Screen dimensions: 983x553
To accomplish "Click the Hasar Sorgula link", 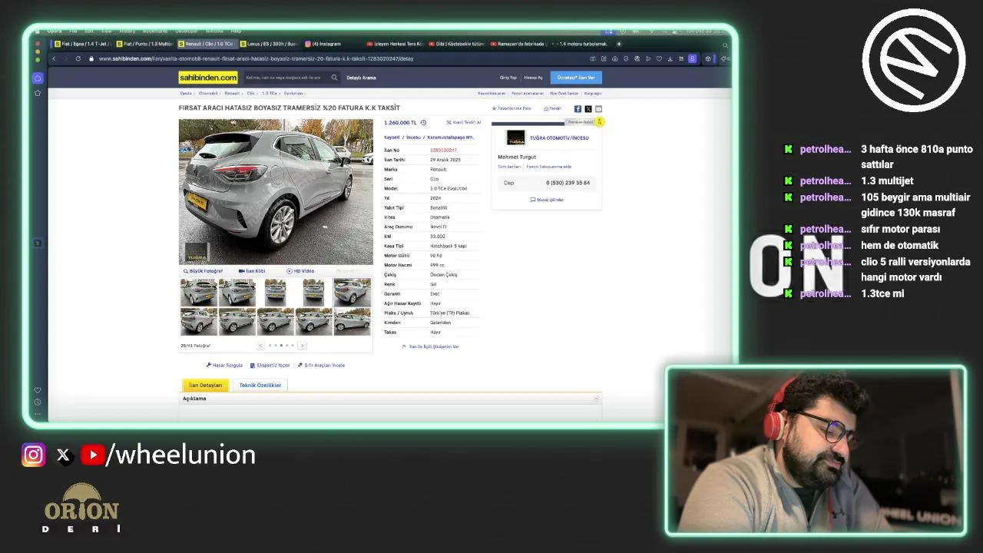I will 224,366.
